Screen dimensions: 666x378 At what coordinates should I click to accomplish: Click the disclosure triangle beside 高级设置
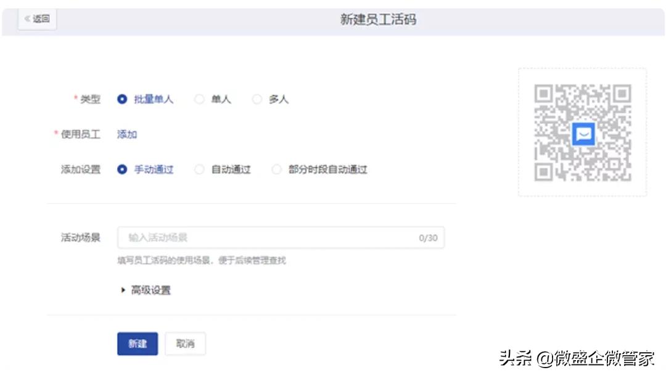(123, 289)
